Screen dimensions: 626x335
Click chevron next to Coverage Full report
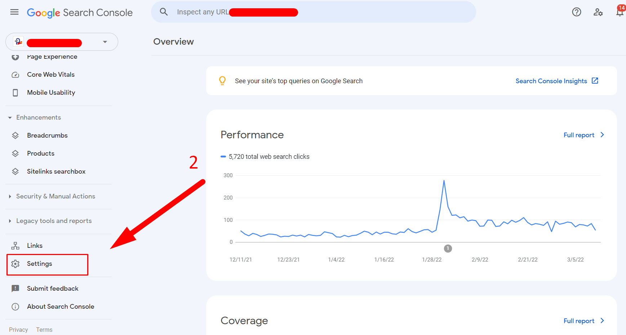point(602,321)
